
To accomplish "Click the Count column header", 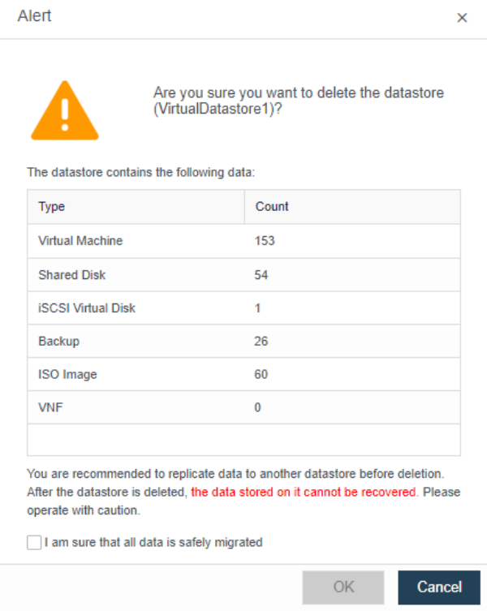I will tap(272, 207).
